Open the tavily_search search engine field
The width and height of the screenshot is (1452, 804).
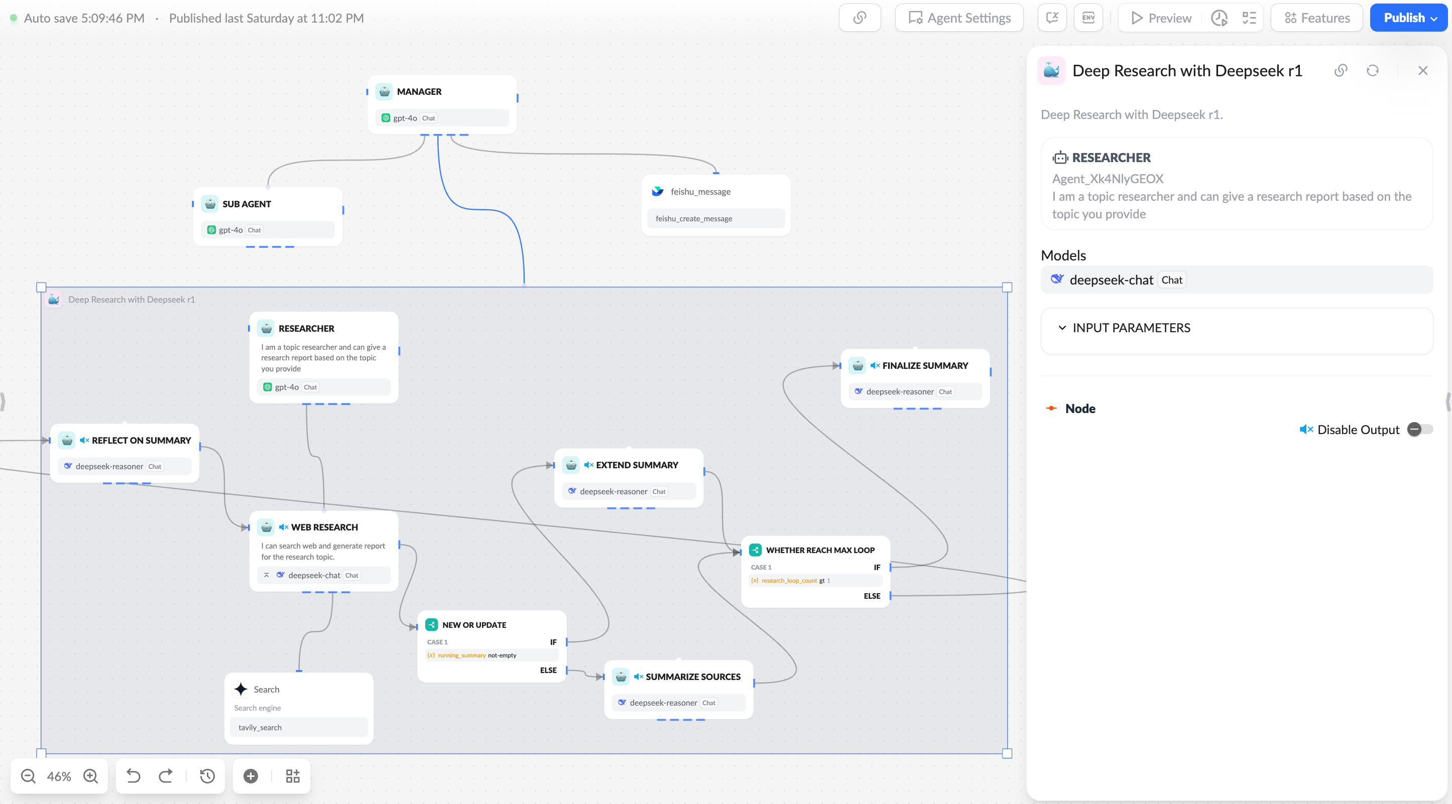(299, 727)
